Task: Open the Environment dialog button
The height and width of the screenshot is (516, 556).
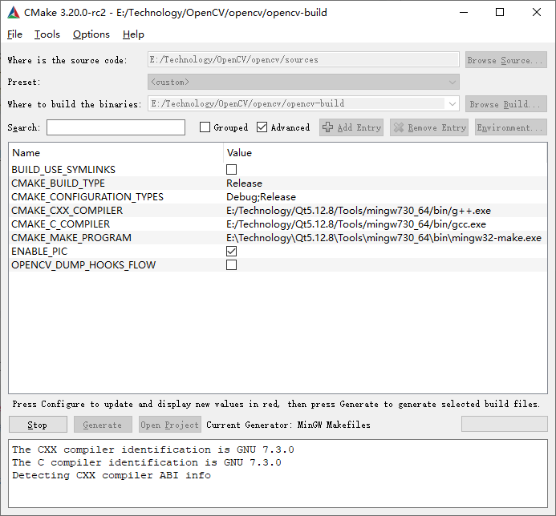Action: 510,127
